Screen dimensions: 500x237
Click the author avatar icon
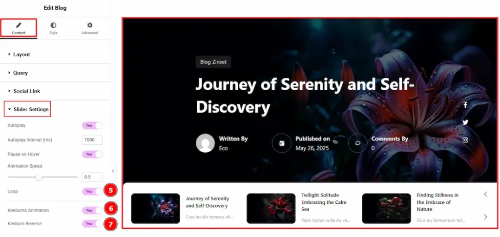pos(206,143)
